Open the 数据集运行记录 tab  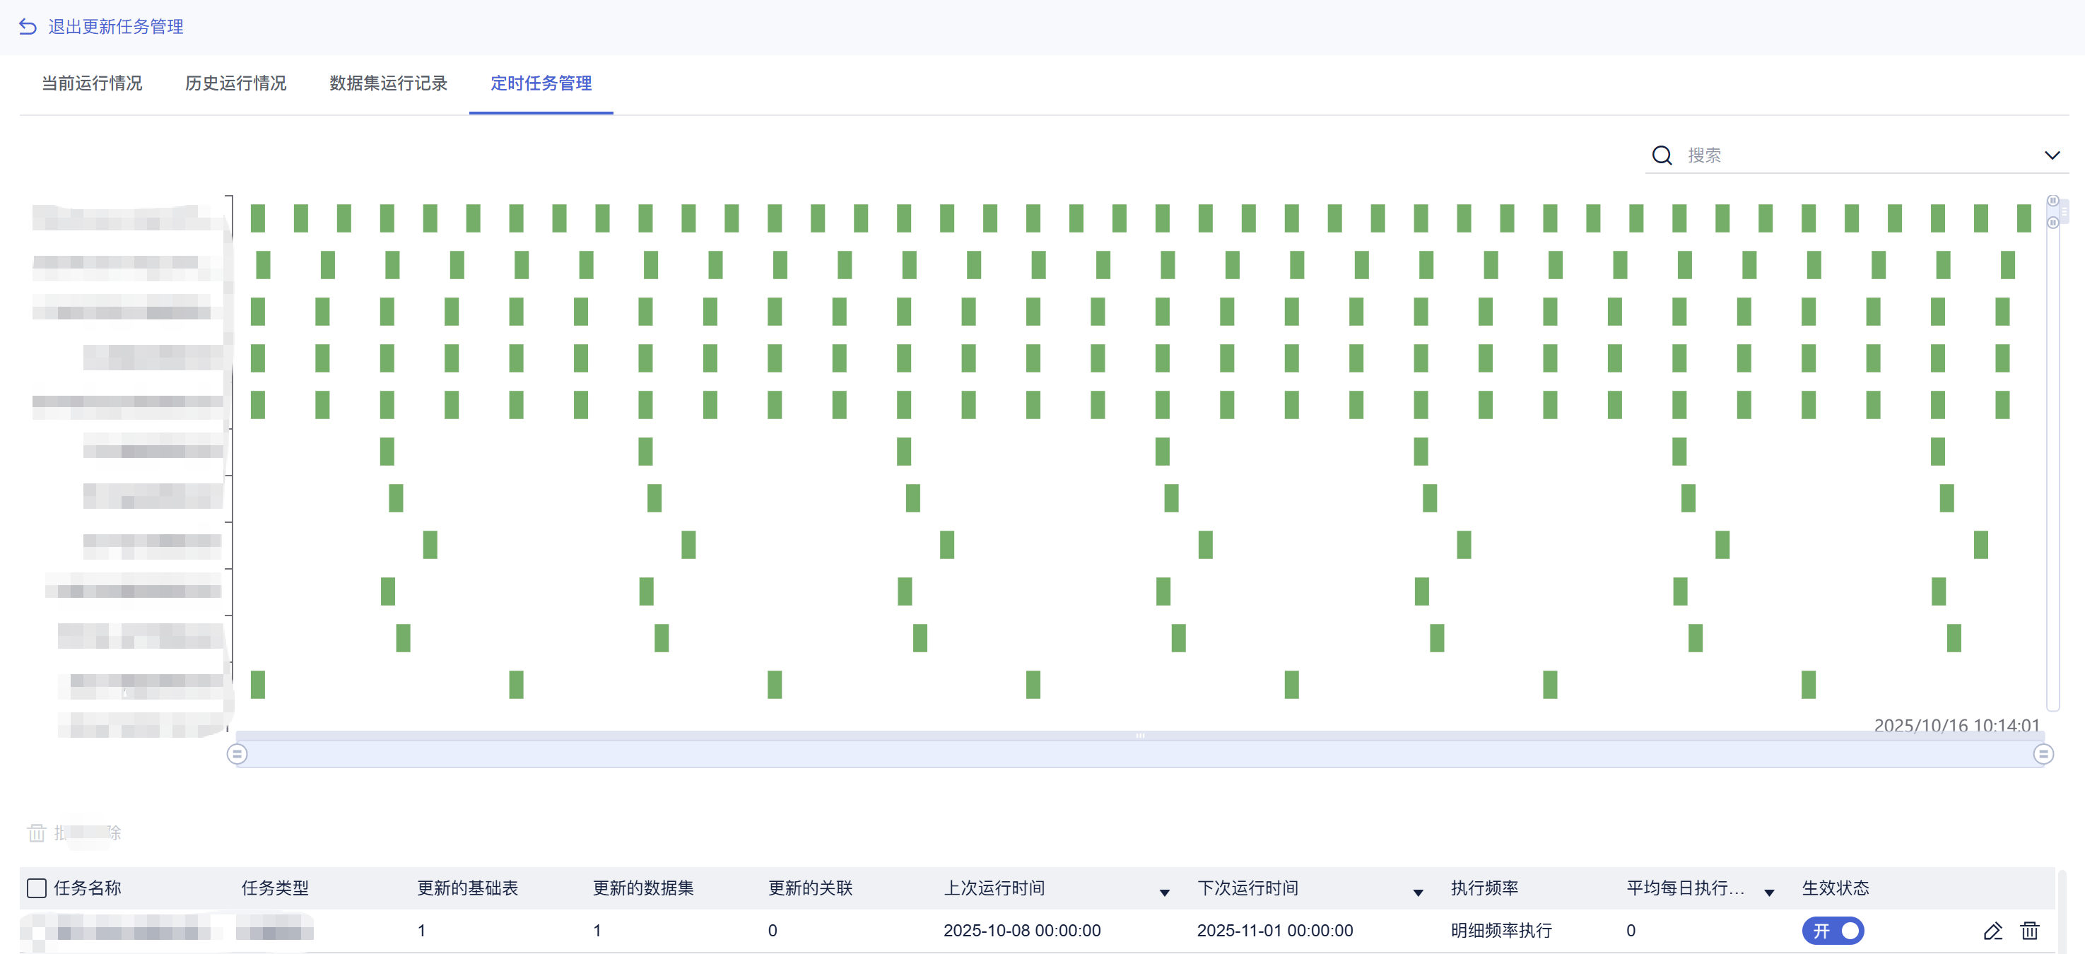click(388, 83)
